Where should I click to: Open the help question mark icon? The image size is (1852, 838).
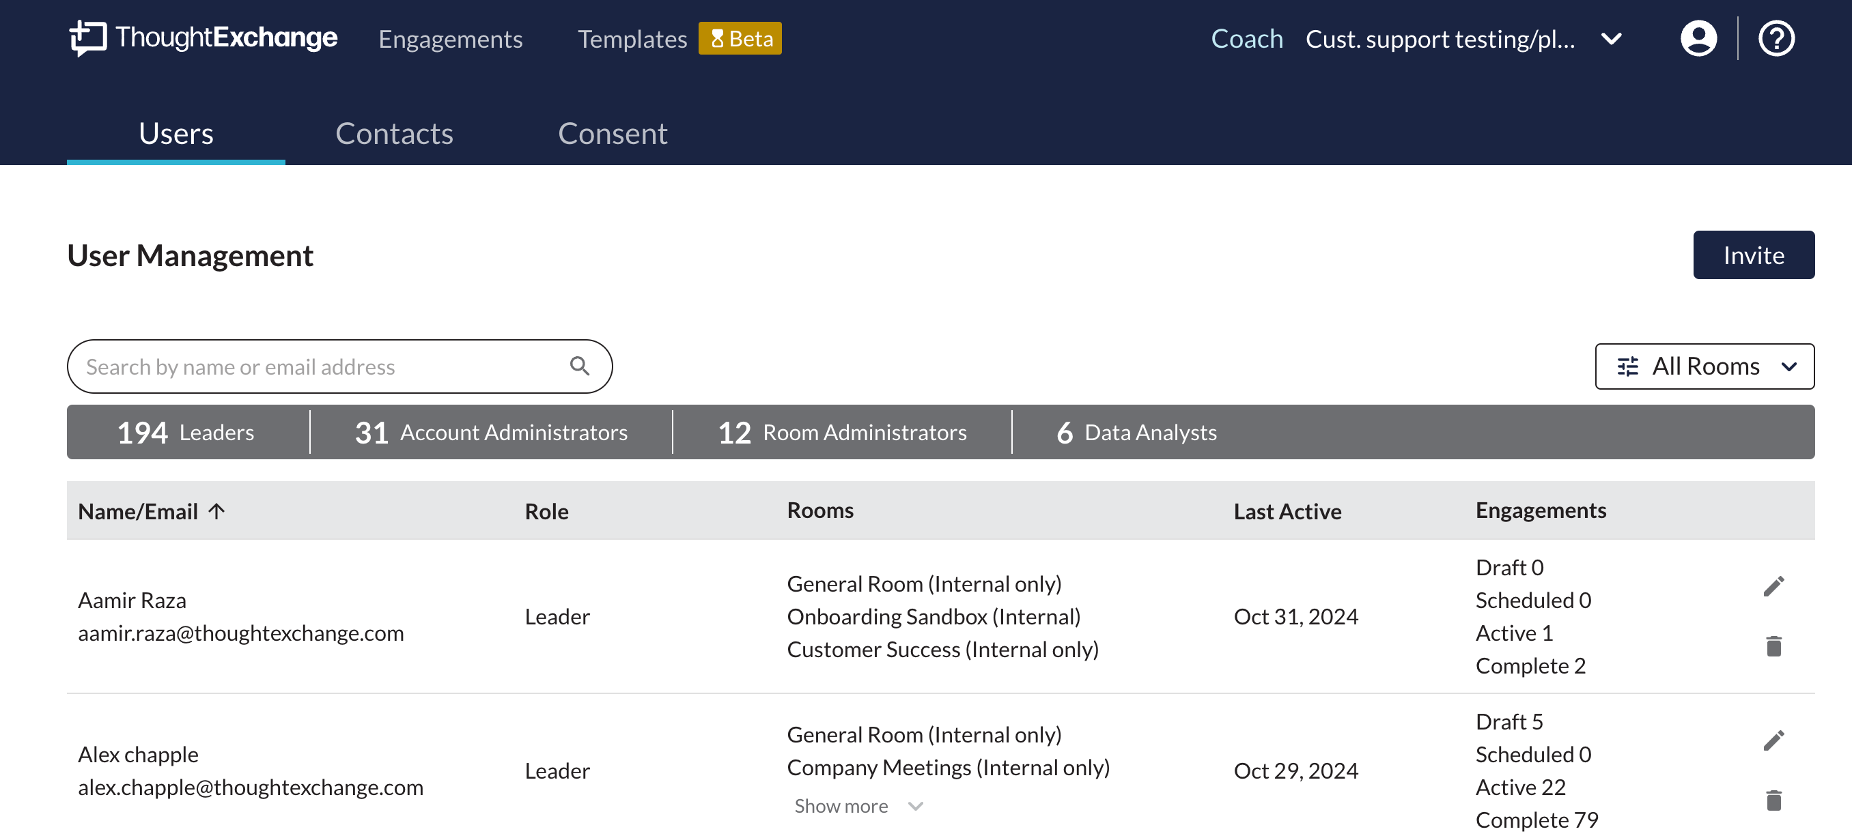1776,38
